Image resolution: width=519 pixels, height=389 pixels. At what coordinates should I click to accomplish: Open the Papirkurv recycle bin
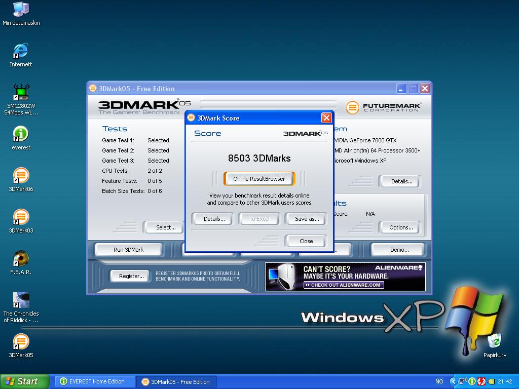coord(495,345)
